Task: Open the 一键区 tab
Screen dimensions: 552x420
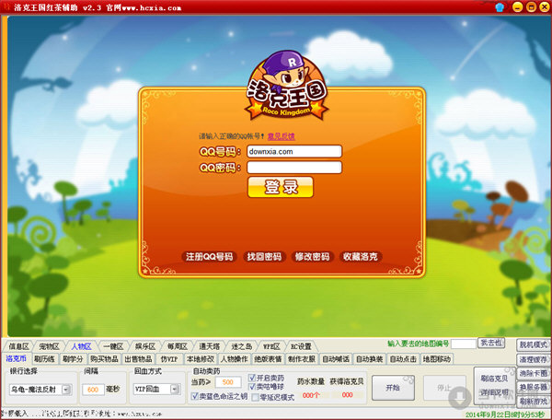Action: 113,346
